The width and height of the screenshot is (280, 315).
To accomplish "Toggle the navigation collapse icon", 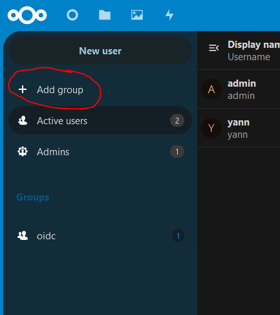I will tap(214, 48).
